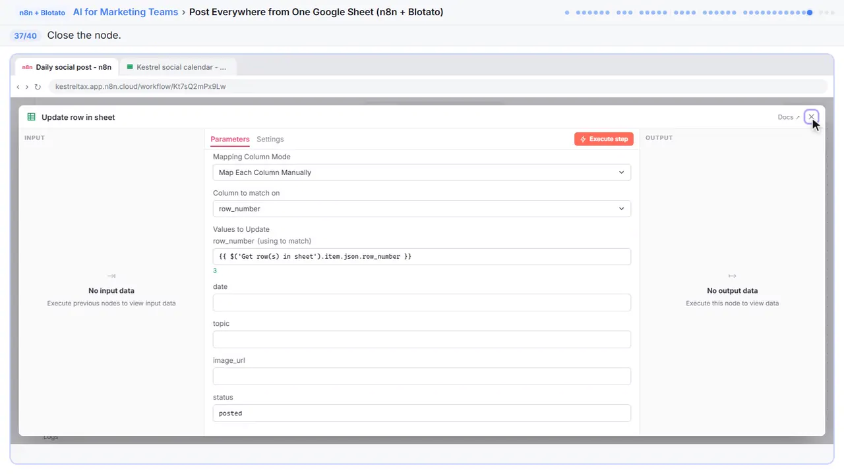Click the highlighted current-step progress dot
This screenshot has width=844, height=474.
810,13
